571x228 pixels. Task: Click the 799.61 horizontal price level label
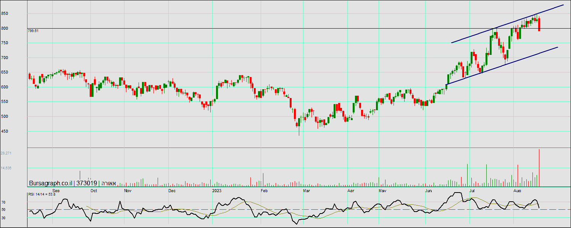(33, 31)
